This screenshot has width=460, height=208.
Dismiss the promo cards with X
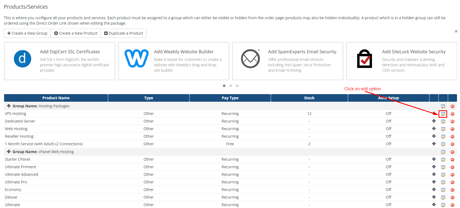456,31
